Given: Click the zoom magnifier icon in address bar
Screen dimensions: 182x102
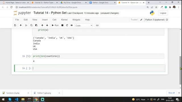Looking at the screenshot, I should (x=148, y=7).
